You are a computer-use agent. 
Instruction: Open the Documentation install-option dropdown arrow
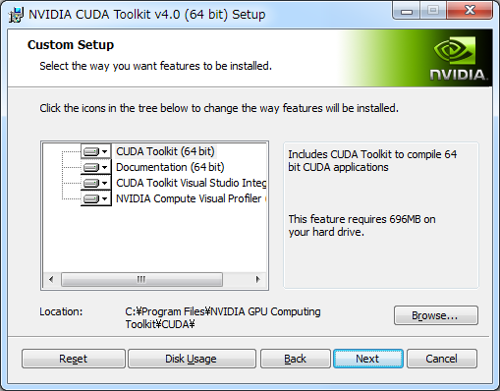coord(105,167)
